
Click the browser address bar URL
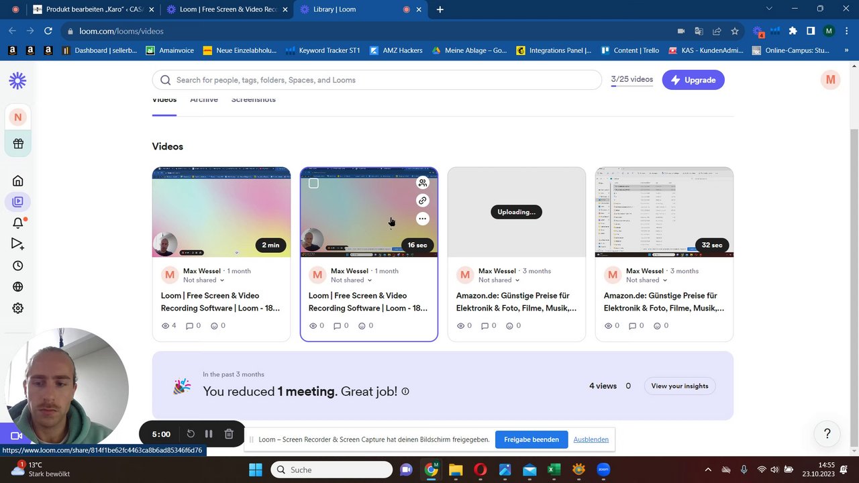[121, 31]
